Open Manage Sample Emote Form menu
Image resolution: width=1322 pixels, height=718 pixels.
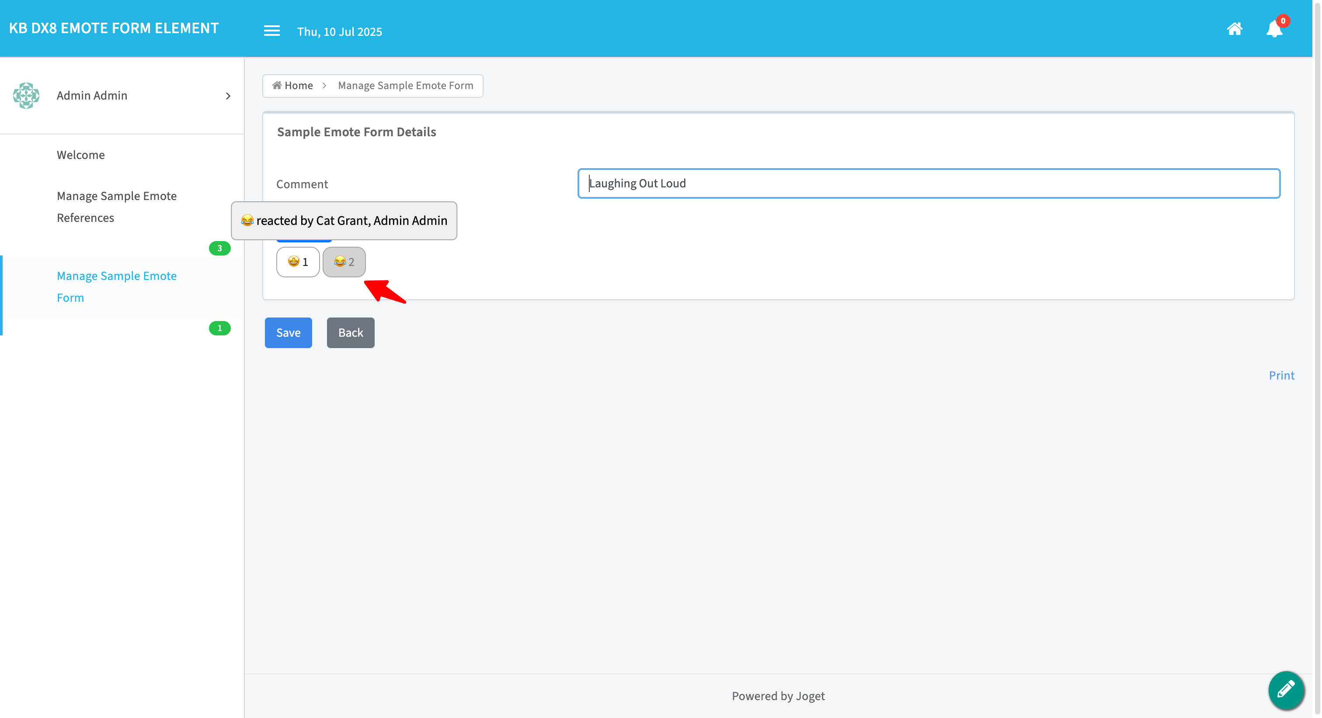(x=116, y=287)
